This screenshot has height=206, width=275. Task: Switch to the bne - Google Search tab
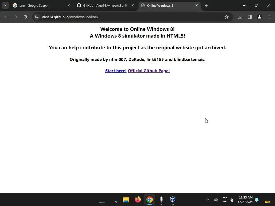click(41, 6)
